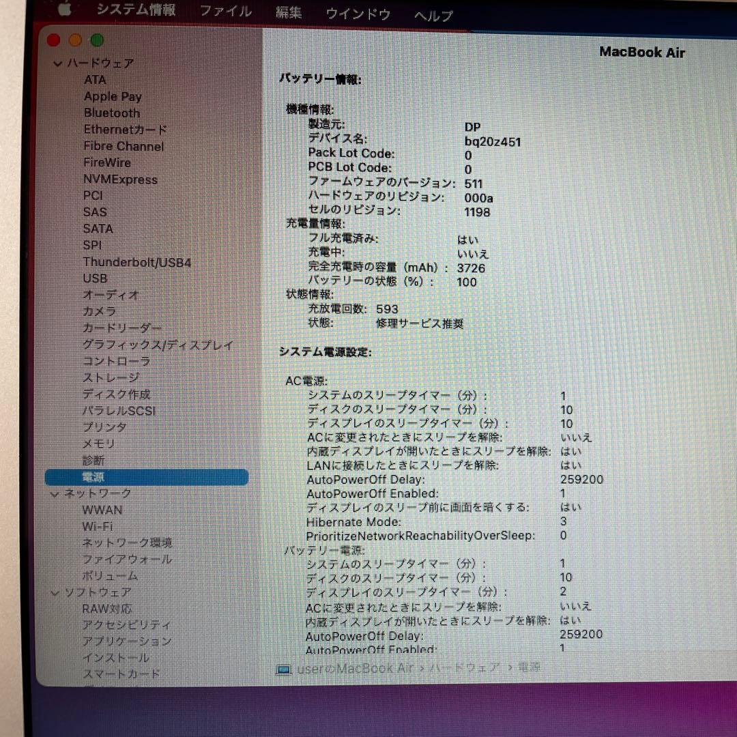
Task: Click the cell revision value 1198
Action: click(478, 212)
